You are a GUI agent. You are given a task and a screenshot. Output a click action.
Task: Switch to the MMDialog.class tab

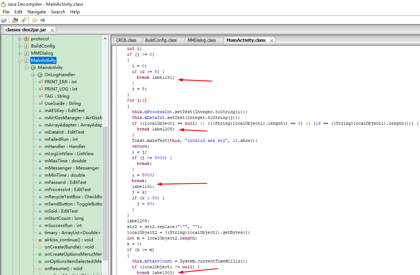click(202, 40)
